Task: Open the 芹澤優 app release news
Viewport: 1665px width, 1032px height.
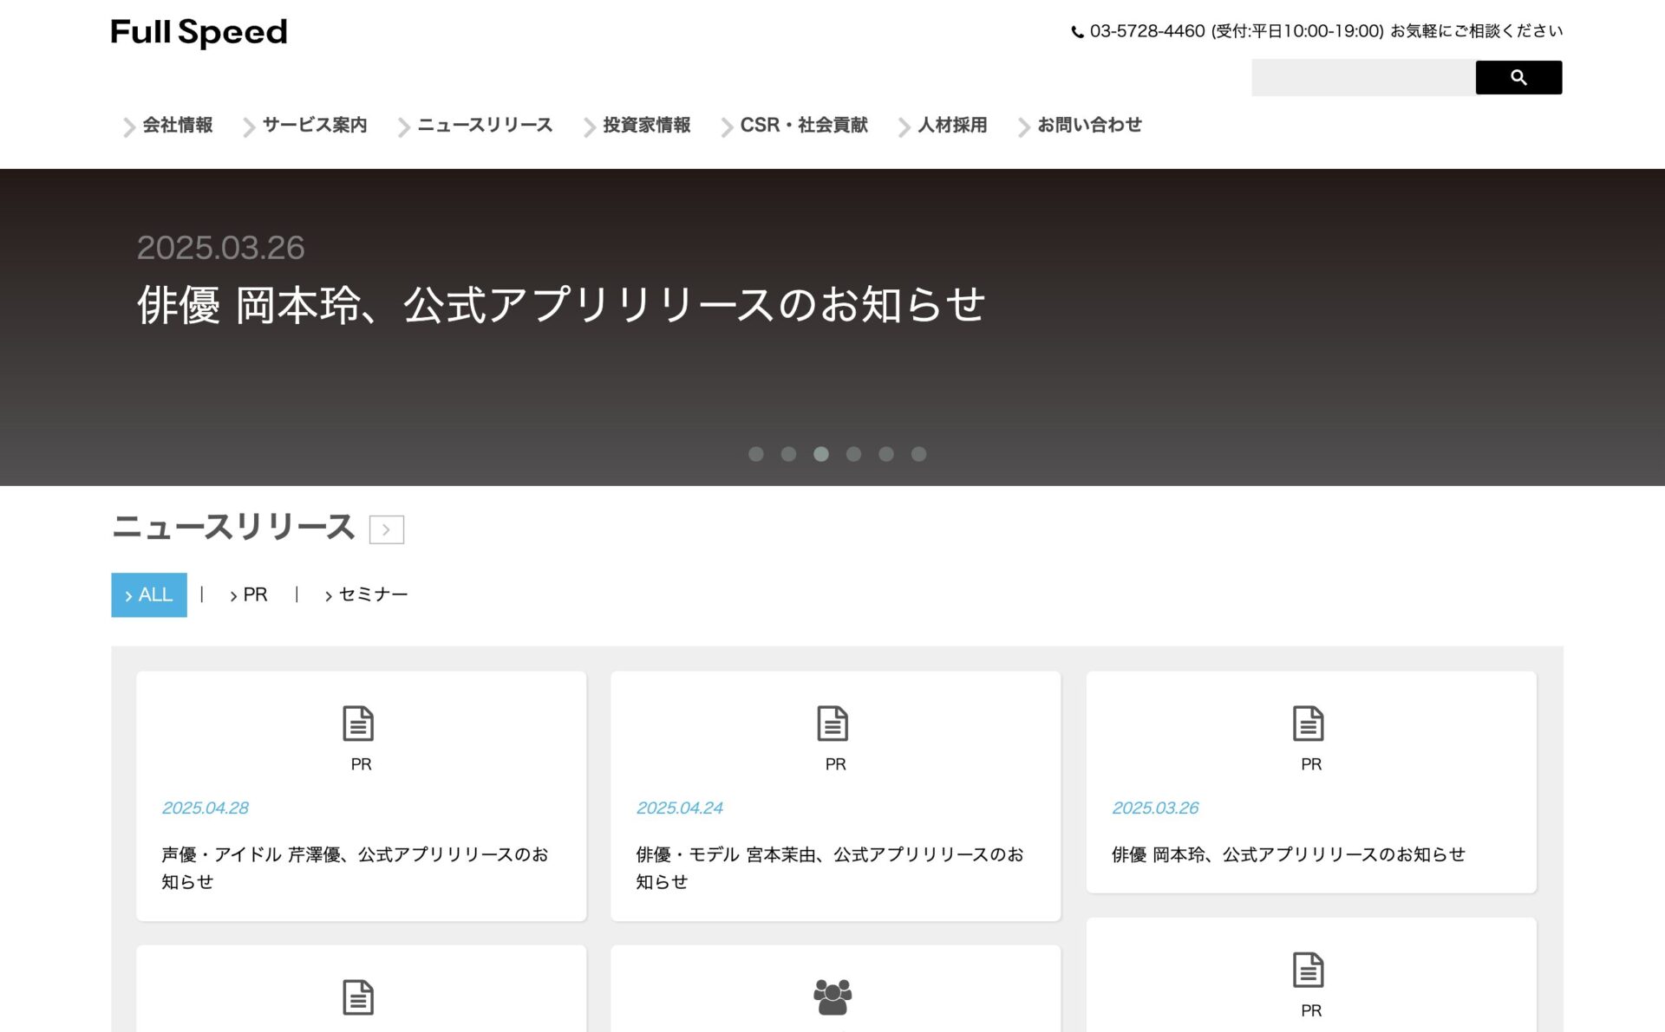Action: pos(355,868)
